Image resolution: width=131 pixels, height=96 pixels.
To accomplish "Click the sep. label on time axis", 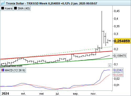I will pyautogui.click(x=76, y=94).
